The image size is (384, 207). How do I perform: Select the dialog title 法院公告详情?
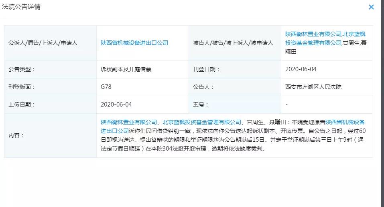pyautogui.click(x=21, y=7)
